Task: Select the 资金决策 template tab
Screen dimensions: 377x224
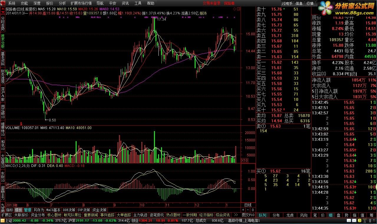Action: click(x=99, y=210)
